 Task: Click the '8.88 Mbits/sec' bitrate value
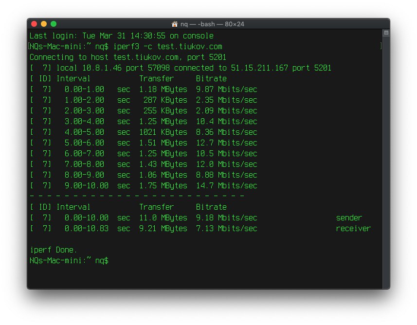click(x=227, y=175)
